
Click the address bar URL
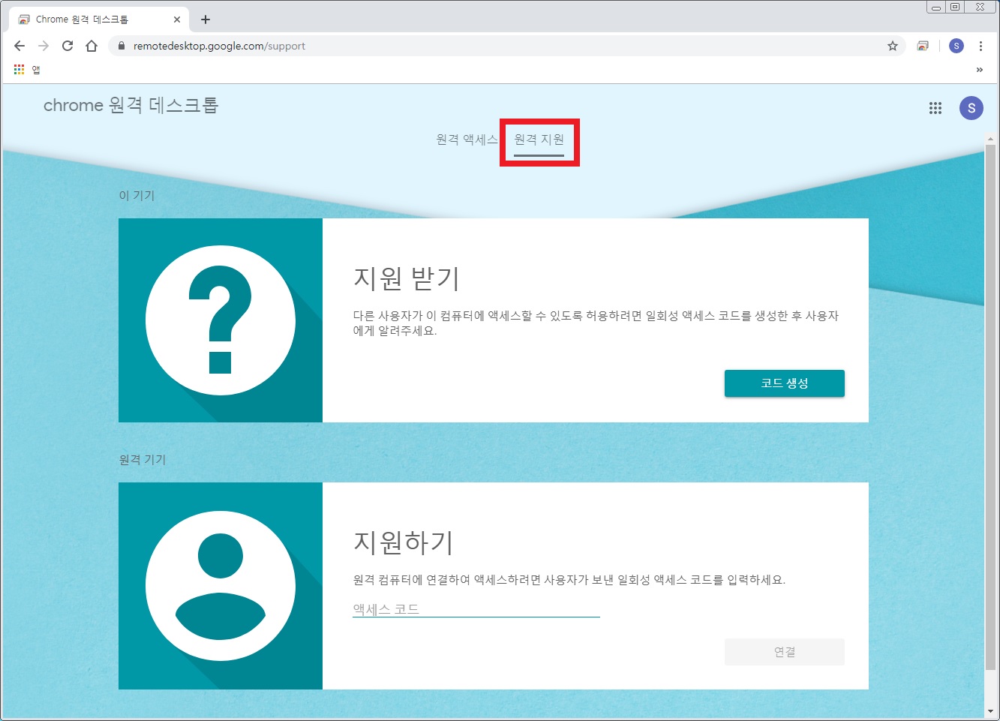[219, 46]
